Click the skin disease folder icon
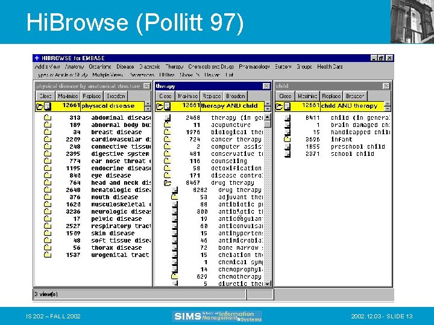The height and width of the screenshot is (325, 434). coord(48,233)
